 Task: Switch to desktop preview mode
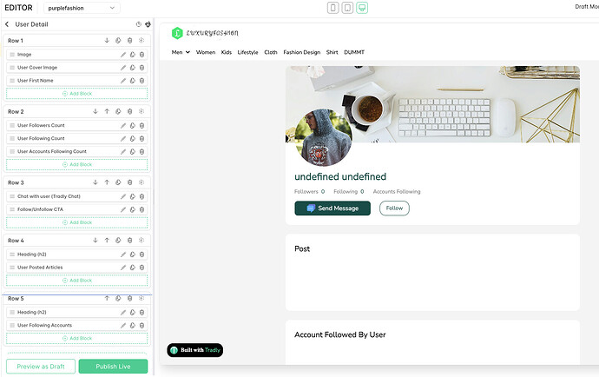[x=362, y=8]
